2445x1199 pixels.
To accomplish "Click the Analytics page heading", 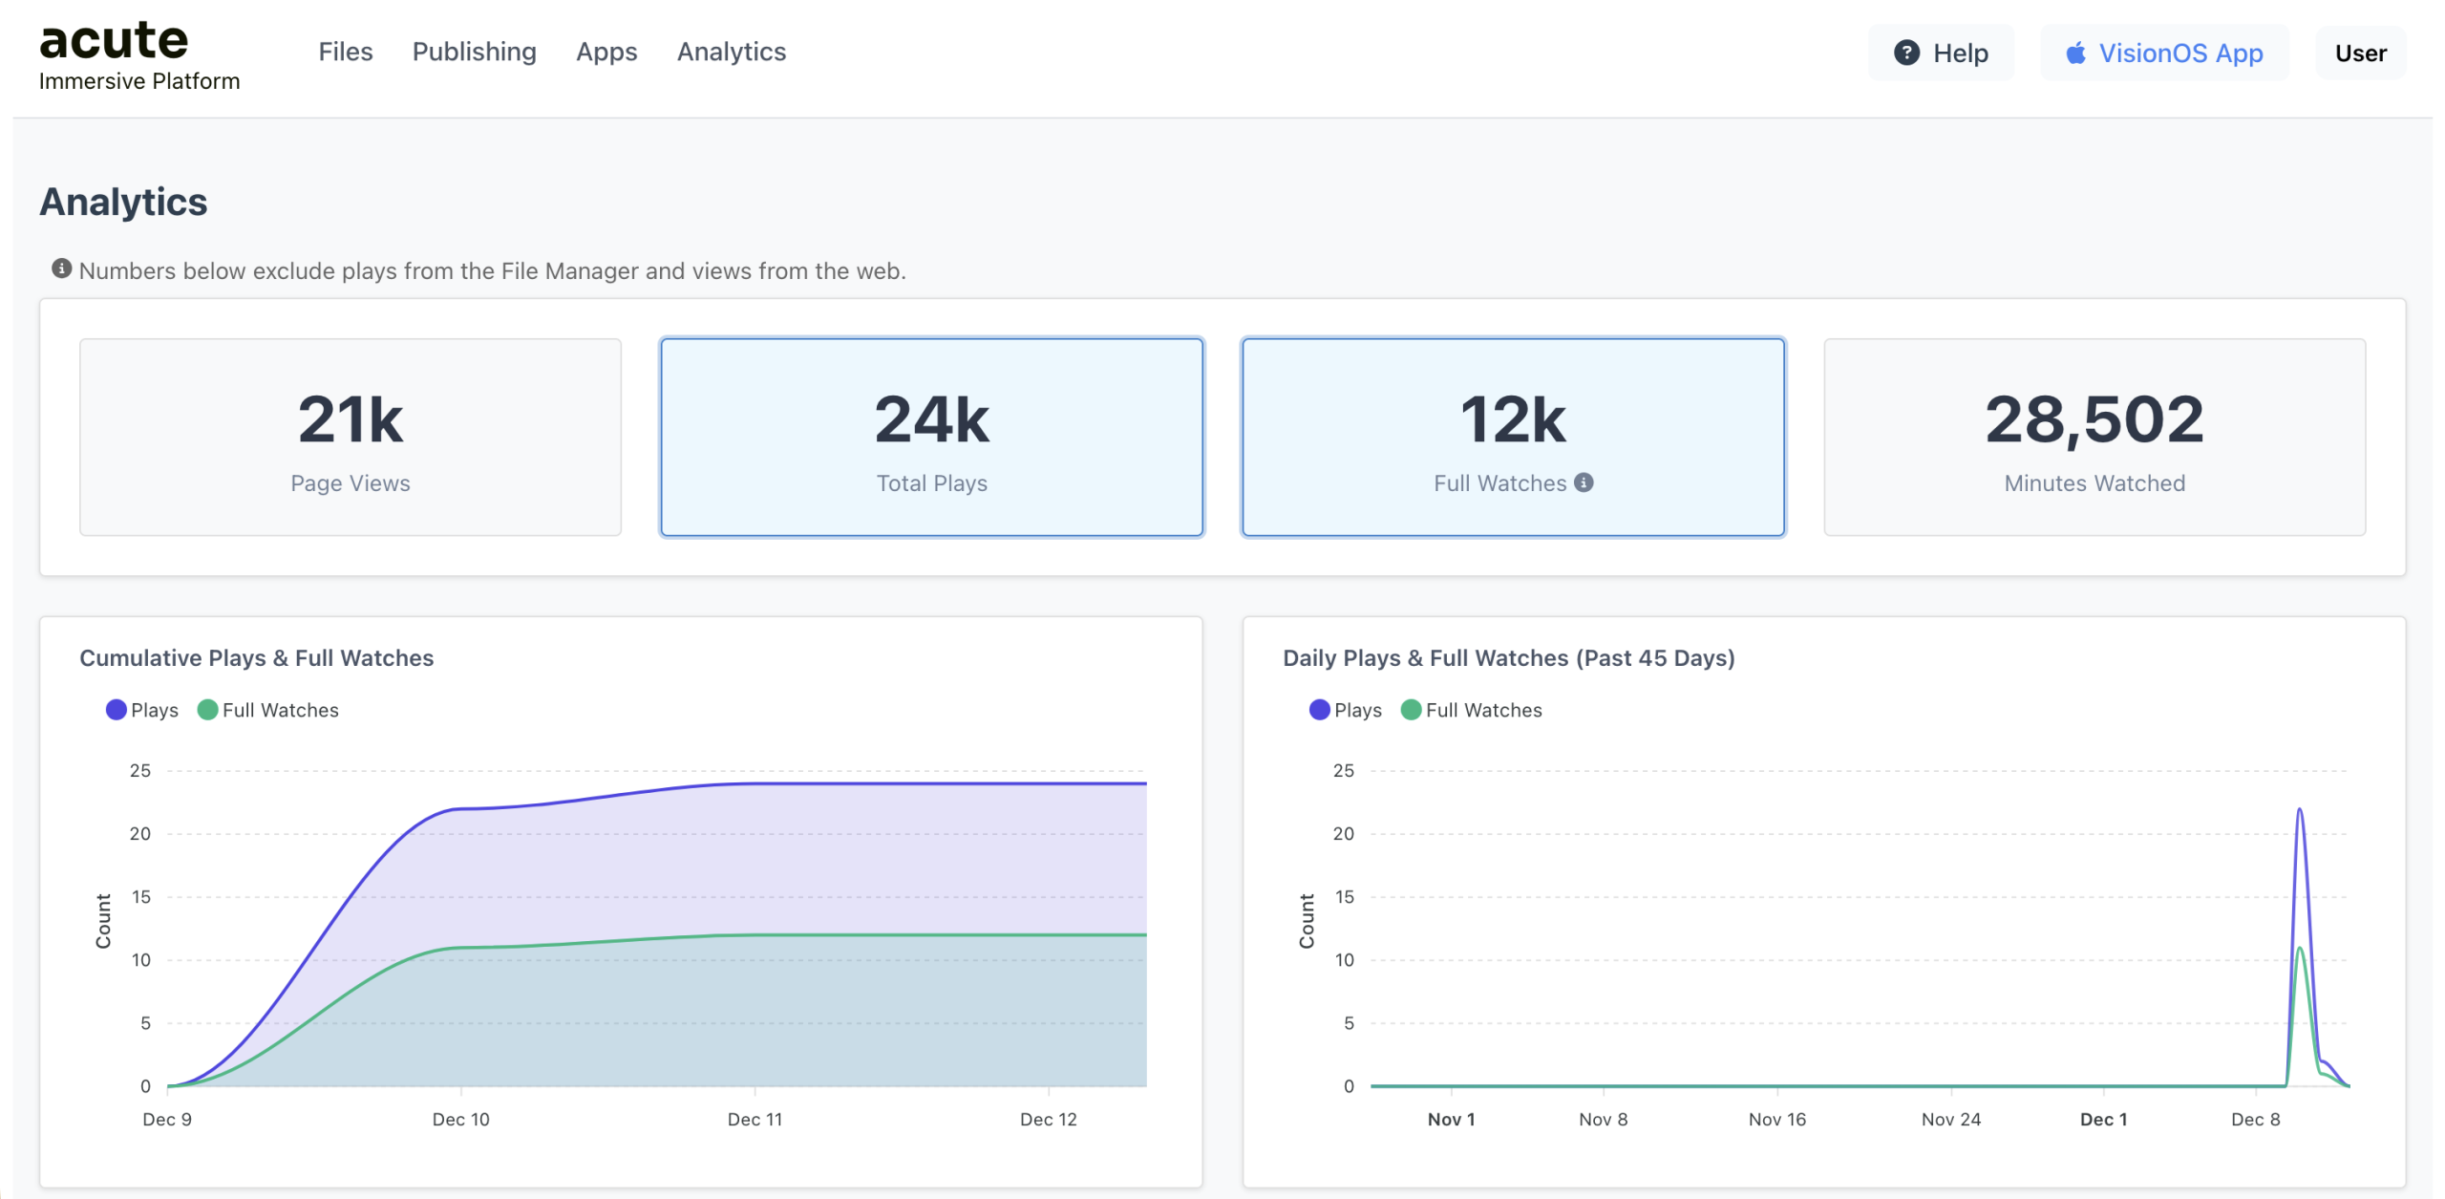I will 123,202.
